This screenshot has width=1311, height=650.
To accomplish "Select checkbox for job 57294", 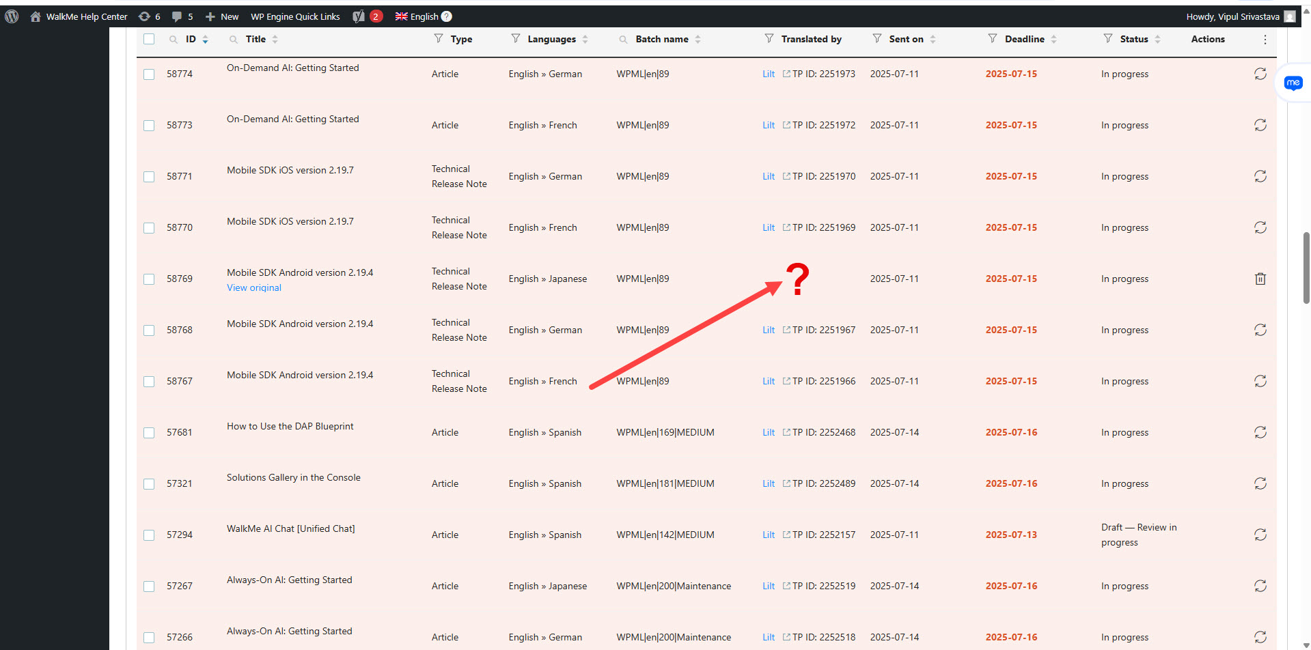I will pyautogui.click(x=149, y=535).
